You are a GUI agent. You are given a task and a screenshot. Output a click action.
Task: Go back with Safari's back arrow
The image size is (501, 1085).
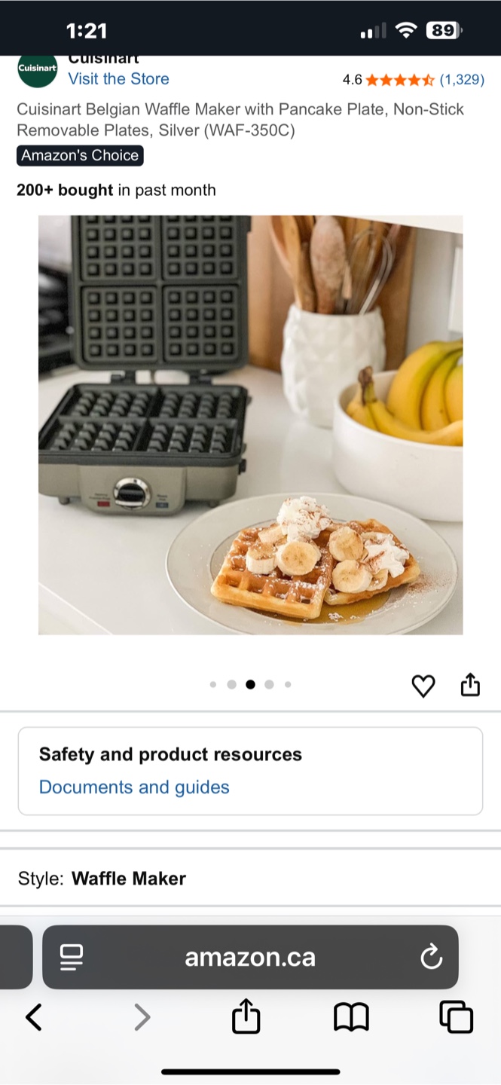tap(34, 1017)
